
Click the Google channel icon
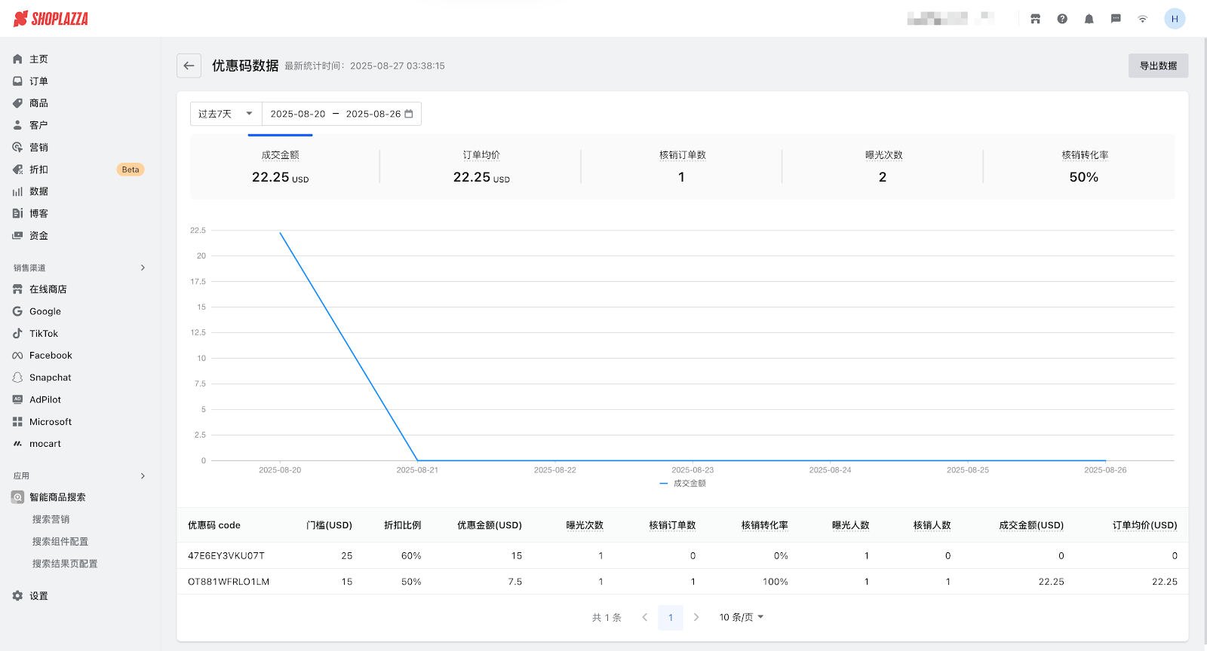17,311
